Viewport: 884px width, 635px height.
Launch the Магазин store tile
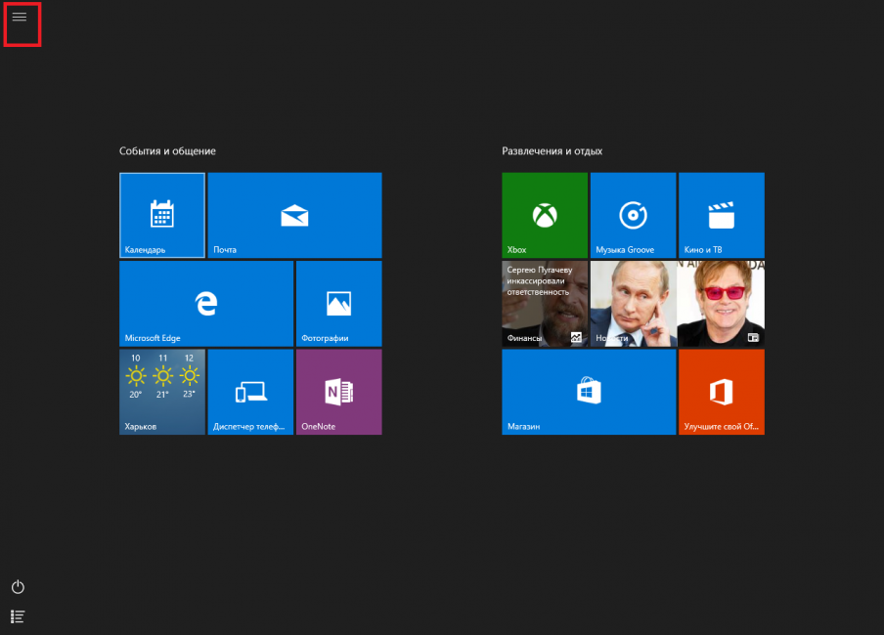(589, 392)
